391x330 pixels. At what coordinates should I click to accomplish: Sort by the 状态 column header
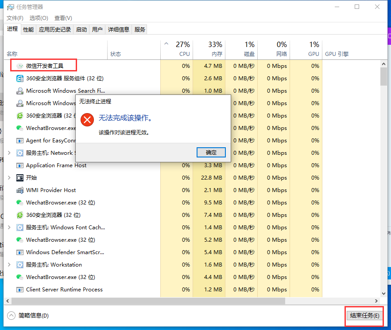tap(134, 50)
